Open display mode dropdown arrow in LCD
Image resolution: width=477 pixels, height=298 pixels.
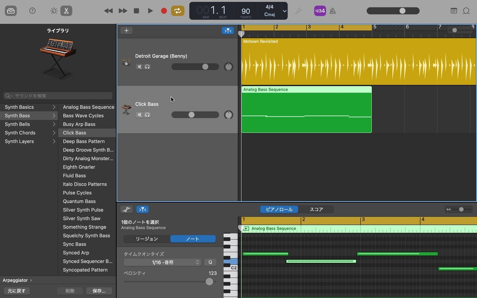285,11
